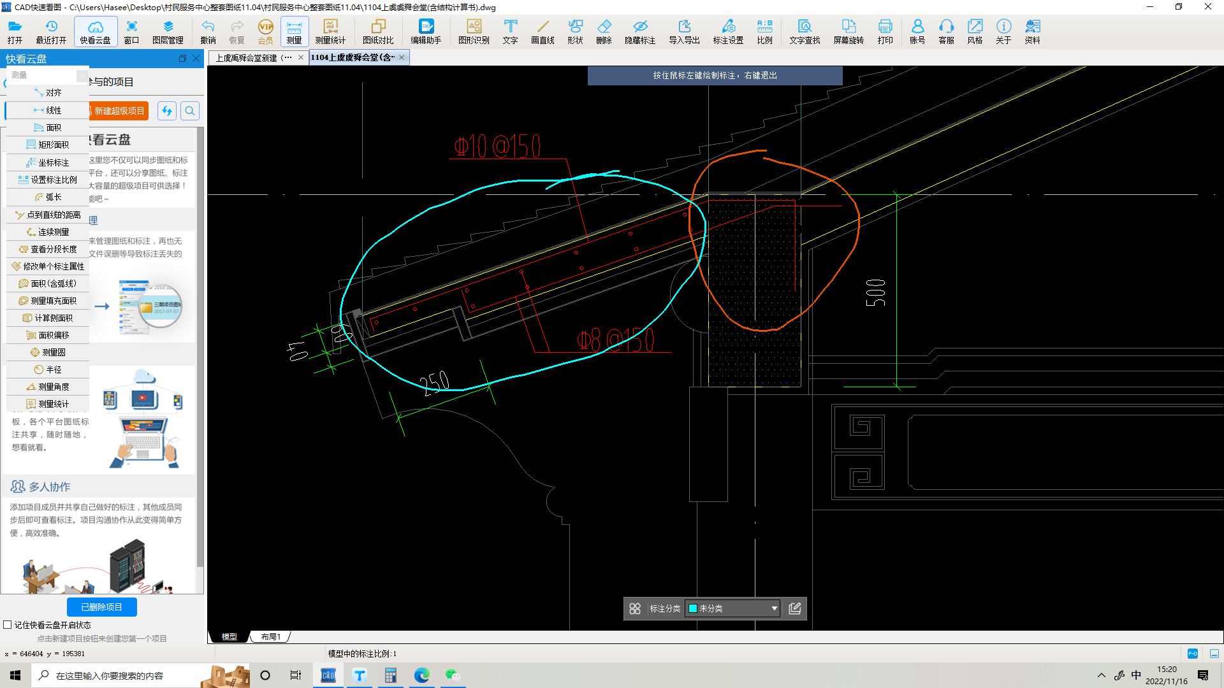This screenshot has width=1224, height=688.
Task: Choose 矩形面积 rectangle area
Action: tap(48, 145)
